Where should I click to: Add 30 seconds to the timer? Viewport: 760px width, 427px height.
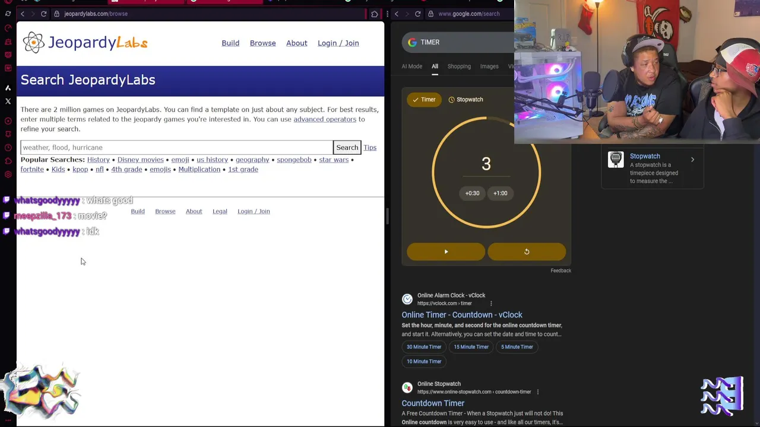pos(472,193)
